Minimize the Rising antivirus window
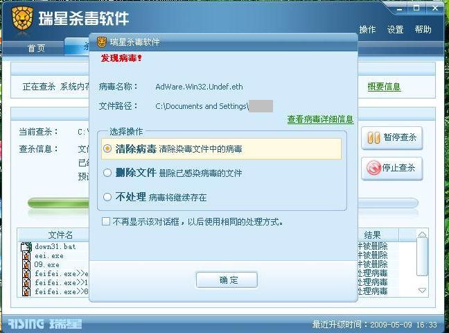 point(400,8)
